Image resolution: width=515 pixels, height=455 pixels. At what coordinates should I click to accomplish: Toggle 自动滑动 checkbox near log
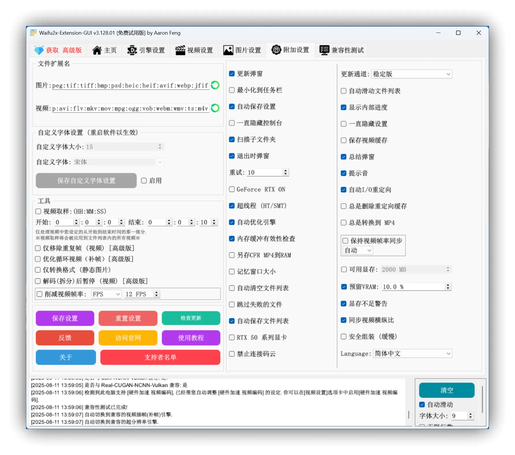(422, 404)
